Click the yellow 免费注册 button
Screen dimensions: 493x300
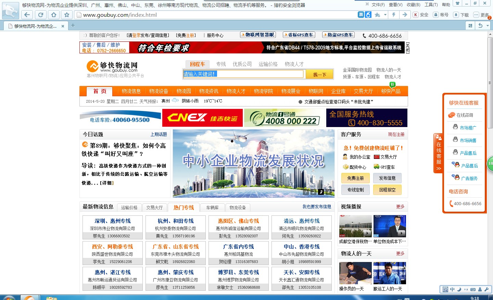[355, 178]
